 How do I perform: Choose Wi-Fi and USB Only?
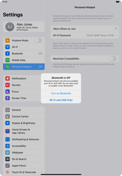coord(61,100)
